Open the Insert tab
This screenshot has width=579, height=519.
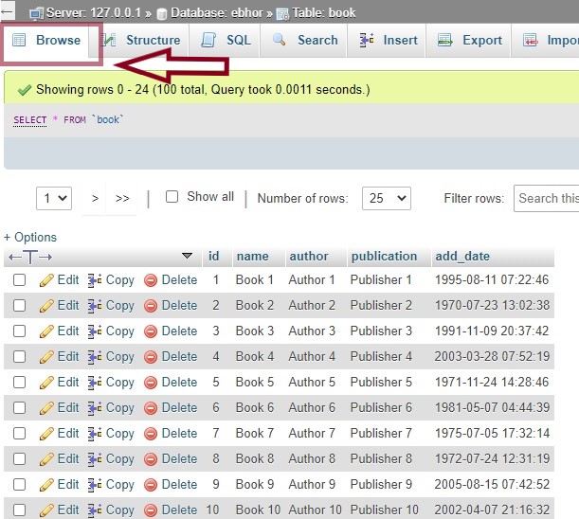pyautogui.click(x=389, y=40)
